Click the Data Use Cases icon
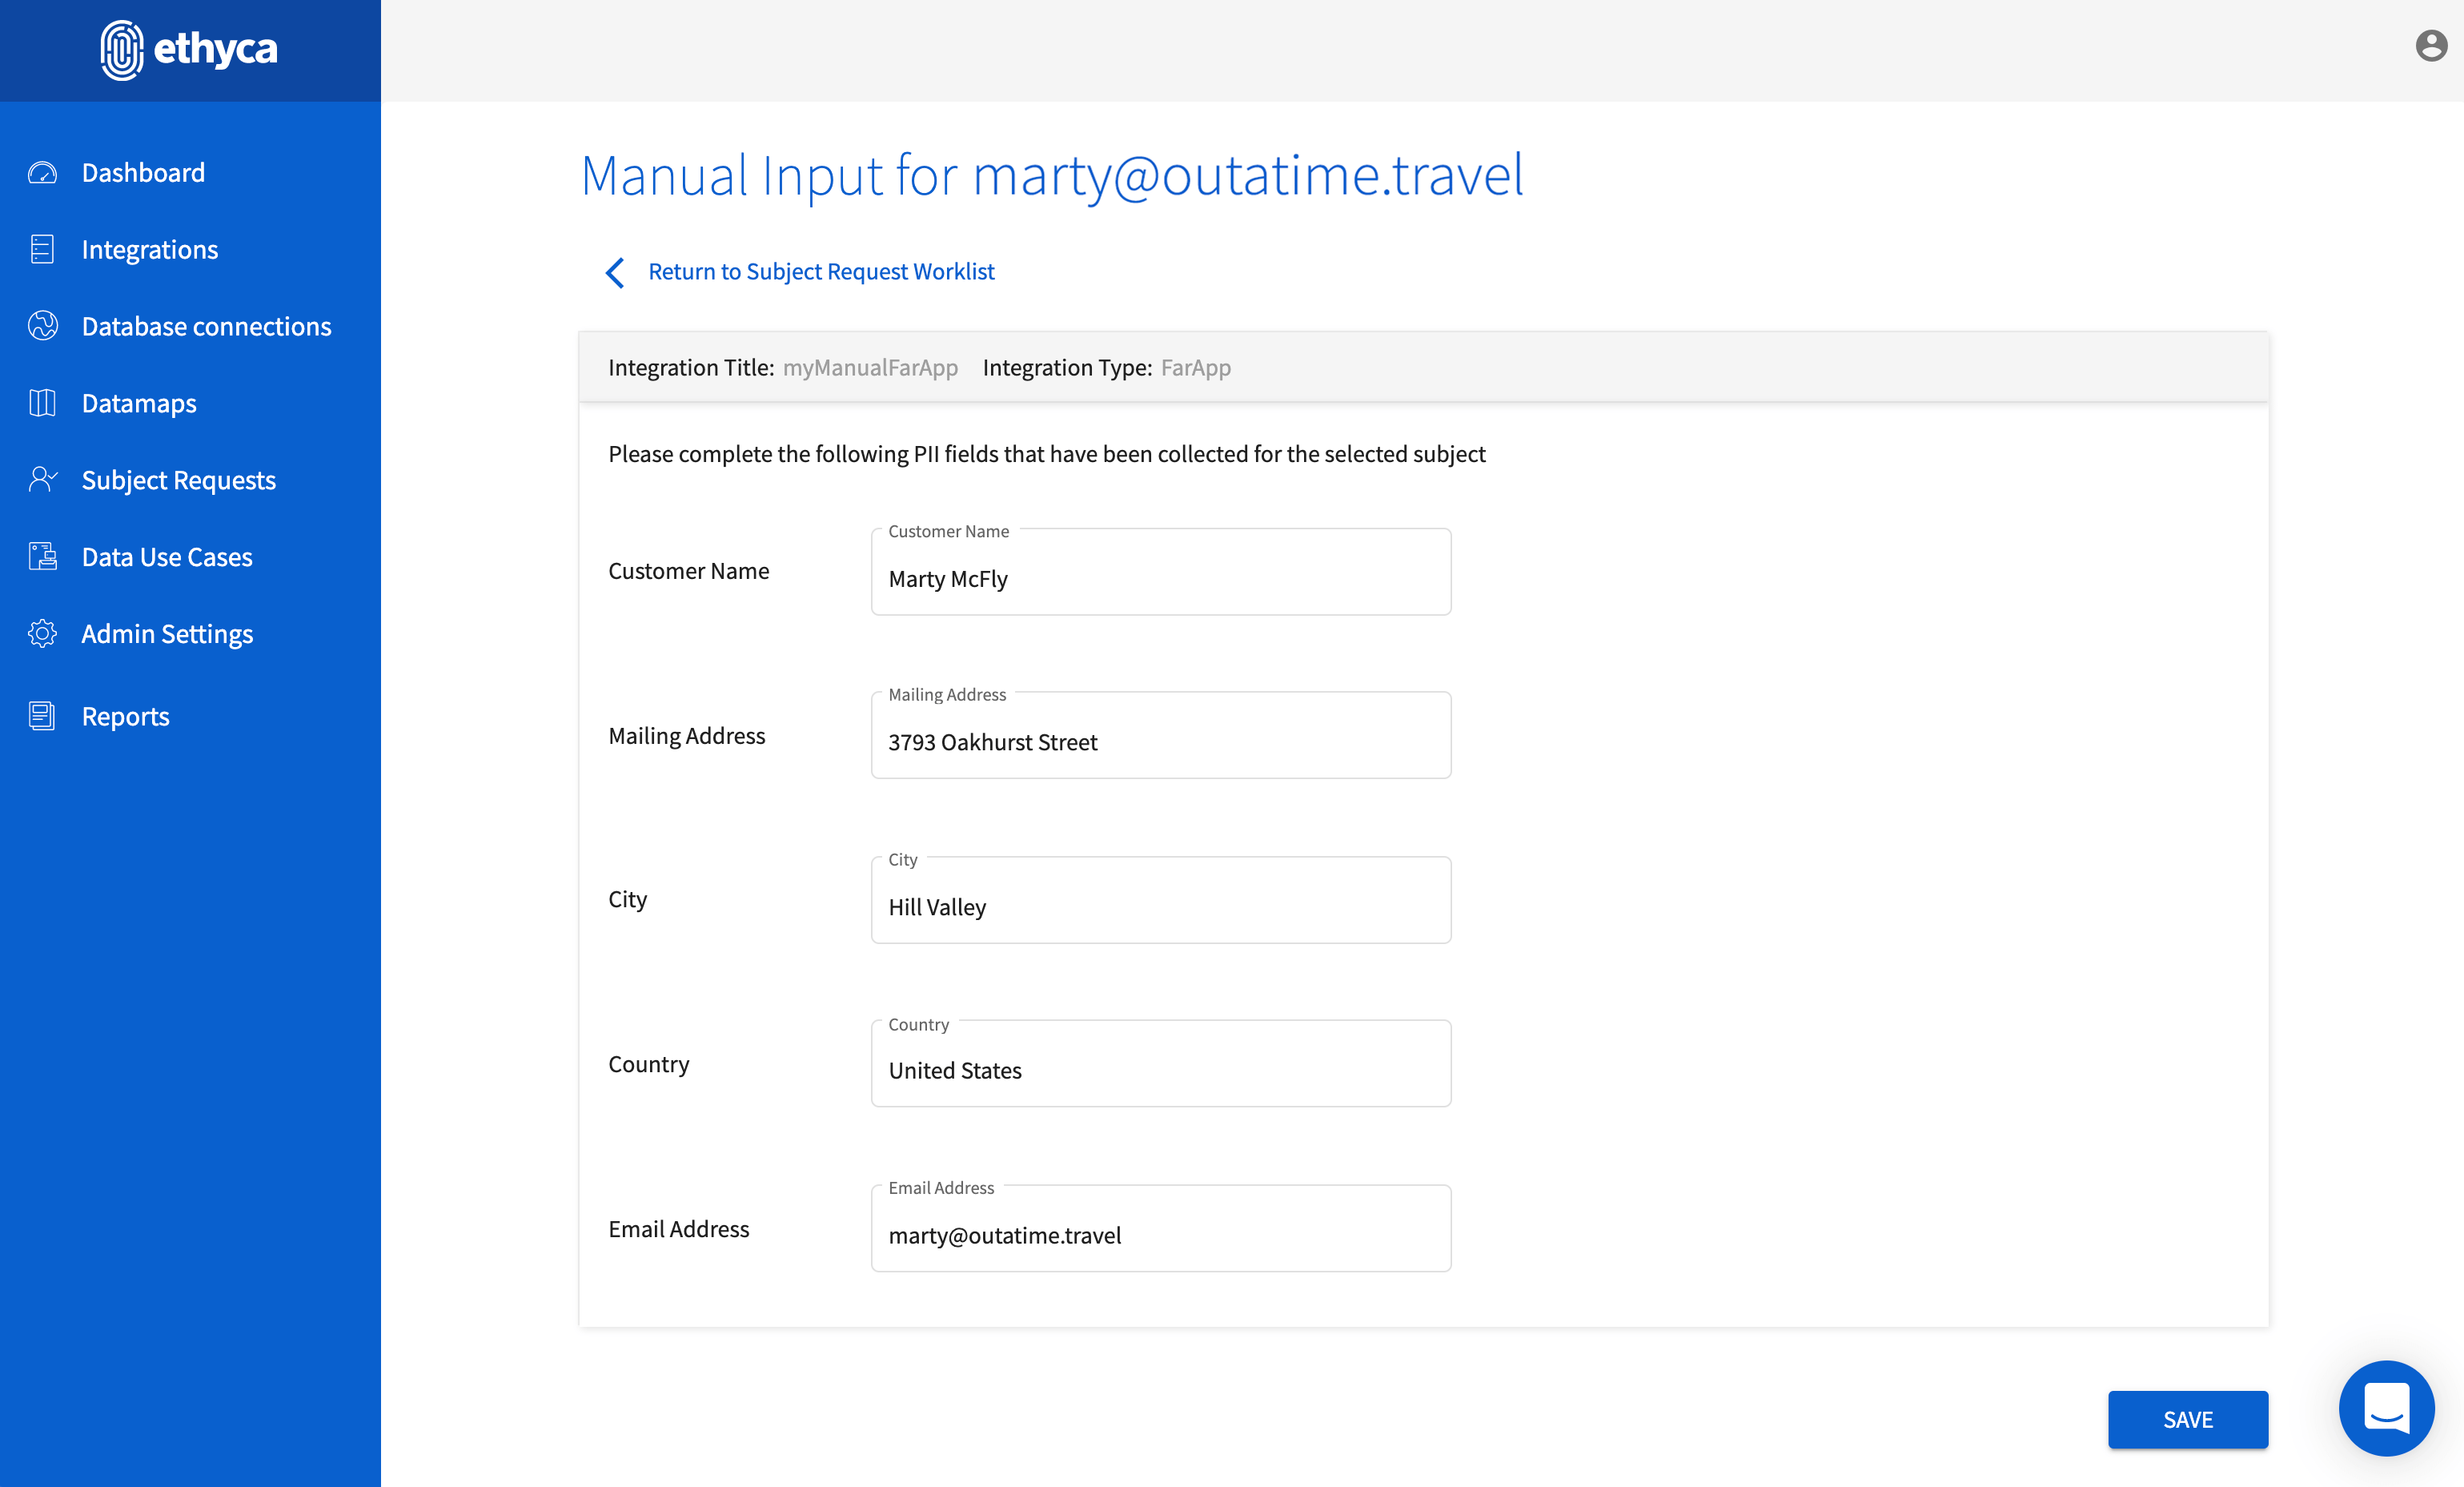The width and height of the screenshot is (2464, 1487). coord(42,557)
